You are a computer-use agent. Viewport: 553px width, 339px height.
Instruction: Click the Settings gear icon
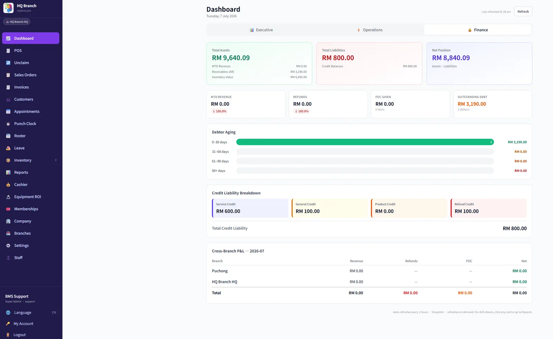click(x=8, y=246)
